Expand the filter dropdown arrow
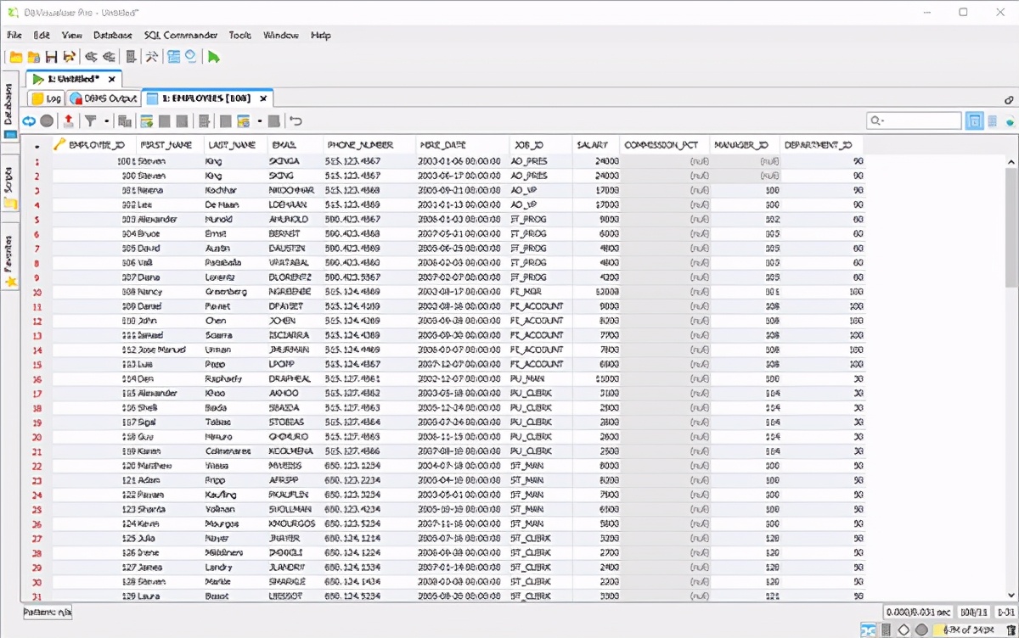Image resolution: width=1019 pixels, height=638 pixels. 106,121
